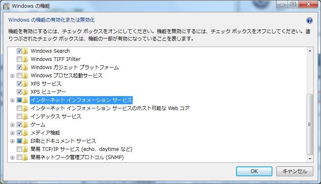Uncheck the XPS サービス checkbox

coord(19,83)
